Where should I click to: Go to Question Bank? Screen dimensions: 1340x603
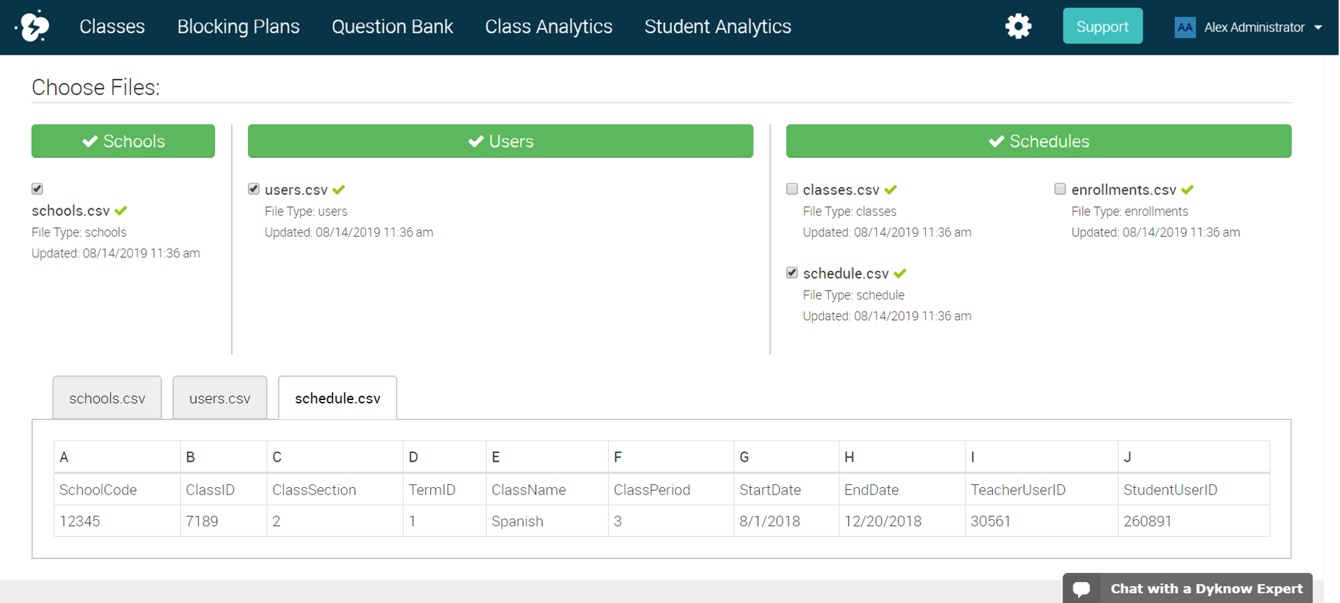[393, 27]
